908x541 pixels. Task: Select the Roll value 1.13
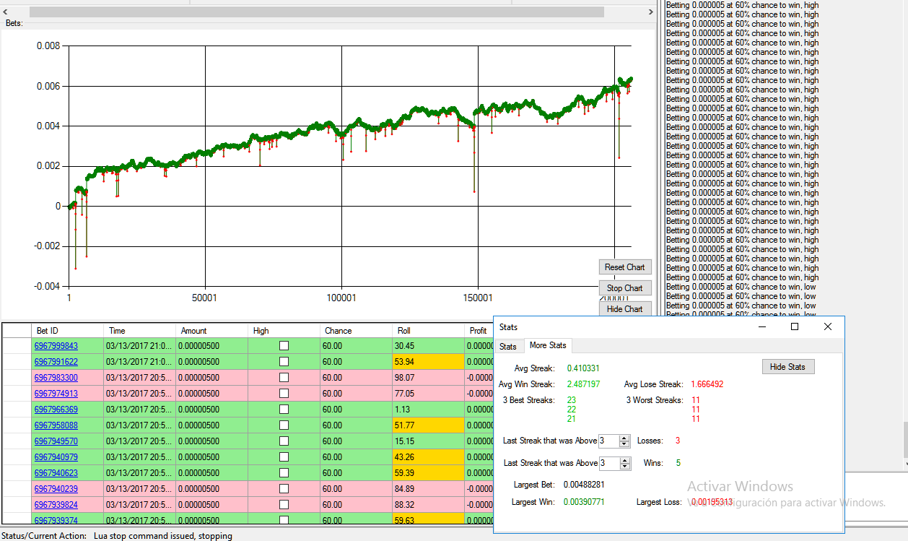[x=428, y=410]
